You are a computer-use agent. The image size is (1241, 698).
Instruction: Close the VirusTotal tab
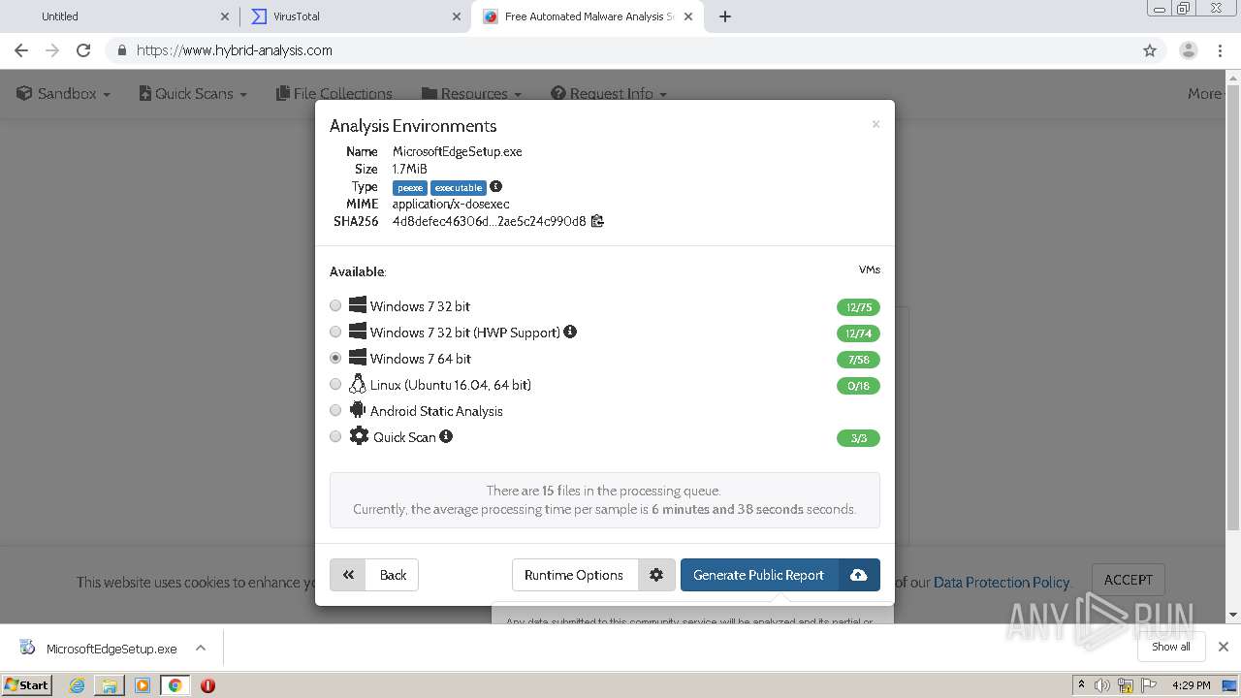(x=457, y=16)
